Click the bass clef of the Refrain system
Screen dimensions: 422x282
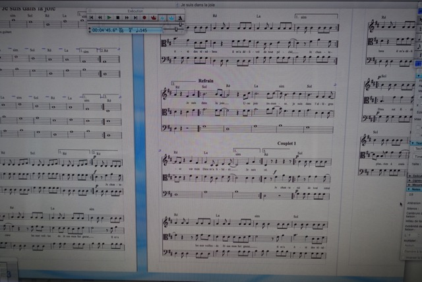164,128
